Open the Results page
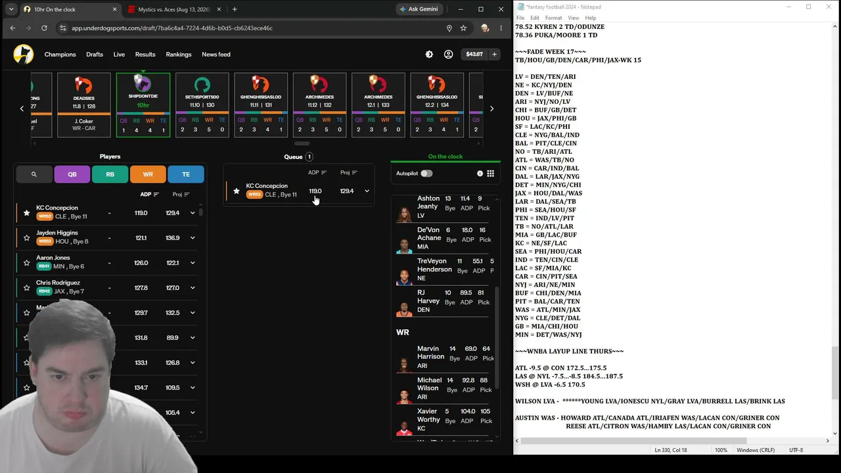The width and height of the screenshot is (841, 473). pyautogui.click(x=145, y=55)
